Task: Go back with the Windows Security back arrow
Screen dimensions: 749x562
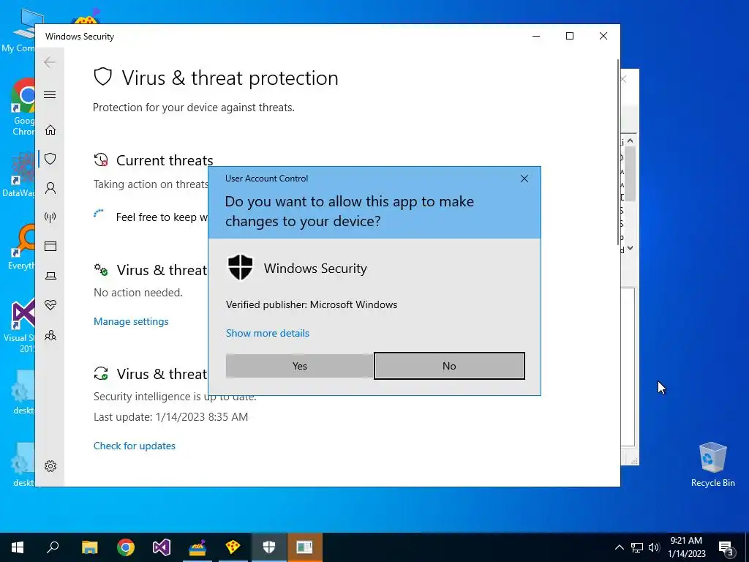Action: (50, 62)
